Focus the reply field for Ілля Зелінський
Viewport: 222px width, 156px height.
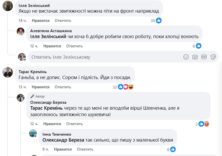pyautogui.click(x=103, y=57)
